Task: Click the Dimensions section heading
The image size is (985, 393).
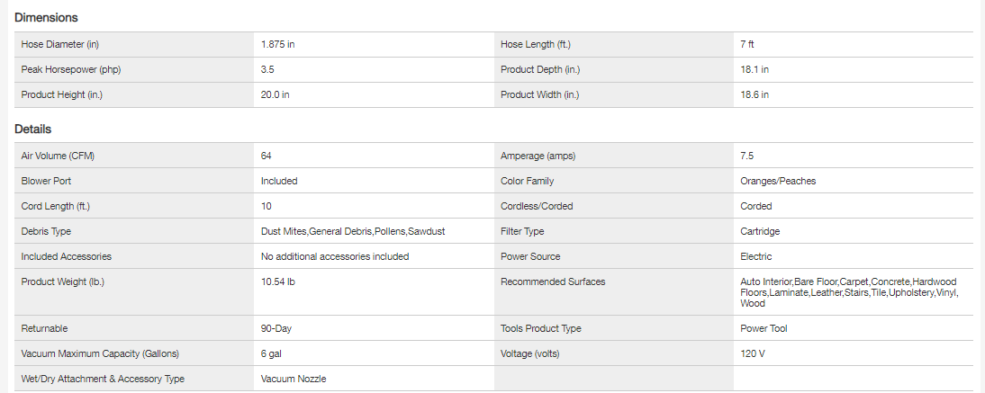Action: [x=46, y=17]
